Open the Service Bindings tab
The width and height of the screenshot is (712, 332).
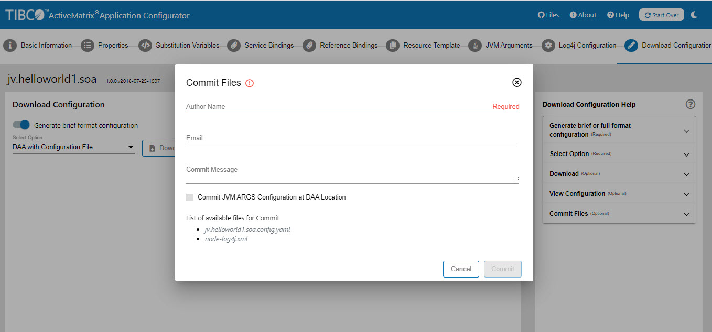(x=268, y=46)
